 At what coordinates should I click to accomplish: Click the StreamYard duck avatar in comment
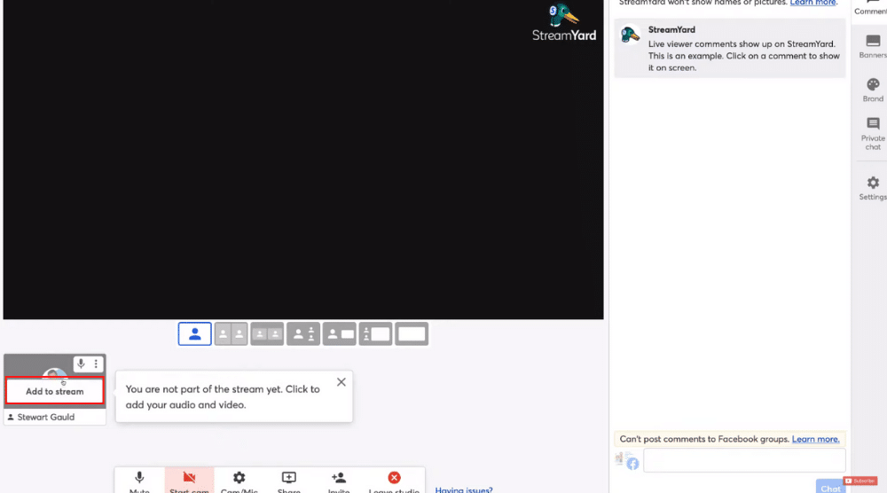(x=630, y=35)
